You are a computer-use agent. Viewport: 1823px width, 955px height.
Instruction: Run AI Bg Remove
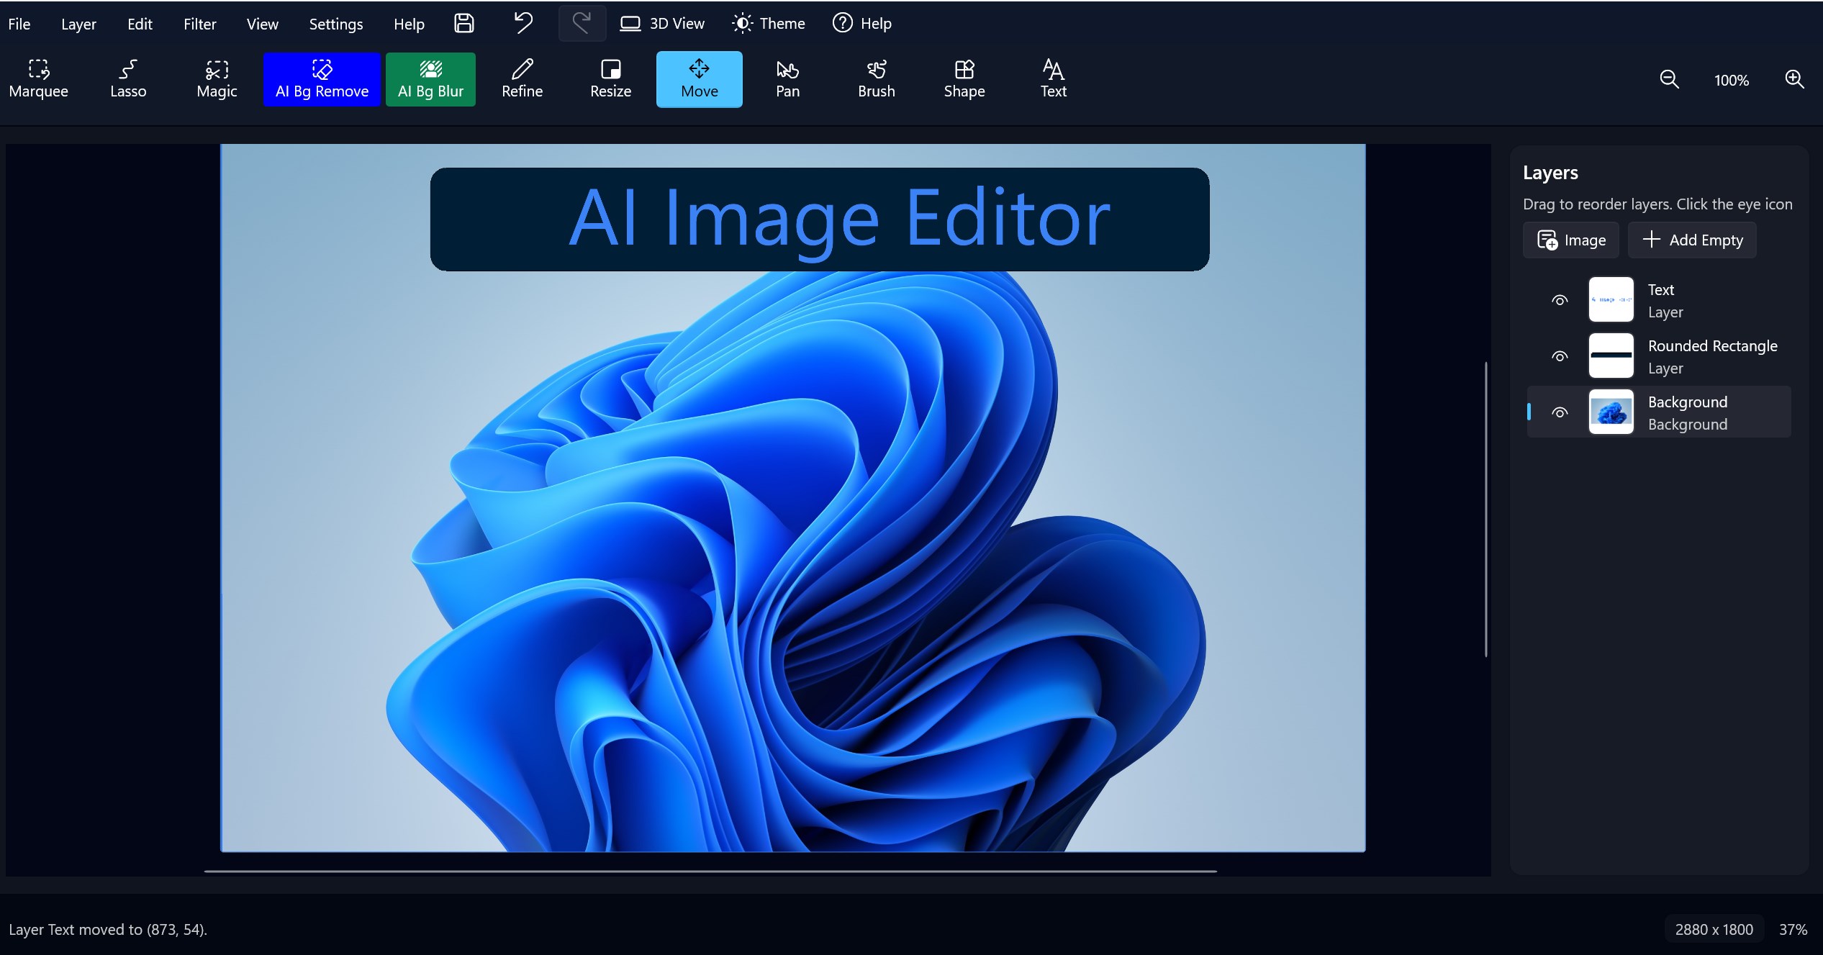(x=322, y=79)
